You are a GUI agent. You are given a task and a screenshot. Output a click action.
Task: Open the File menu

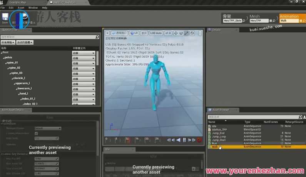[3, 8]
